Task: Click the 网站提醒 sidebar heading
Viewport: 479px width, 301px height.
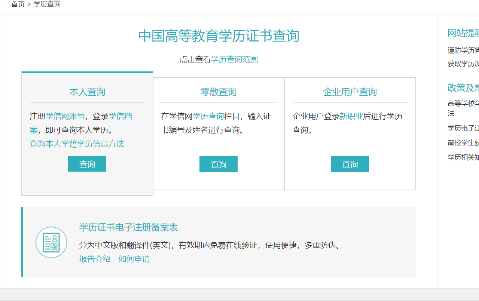Action: 463,33
